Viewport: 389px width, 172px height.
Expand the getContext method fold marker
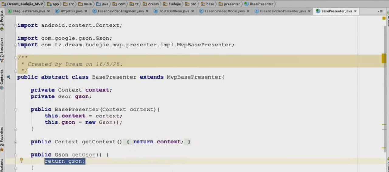[x=15, y=142]
